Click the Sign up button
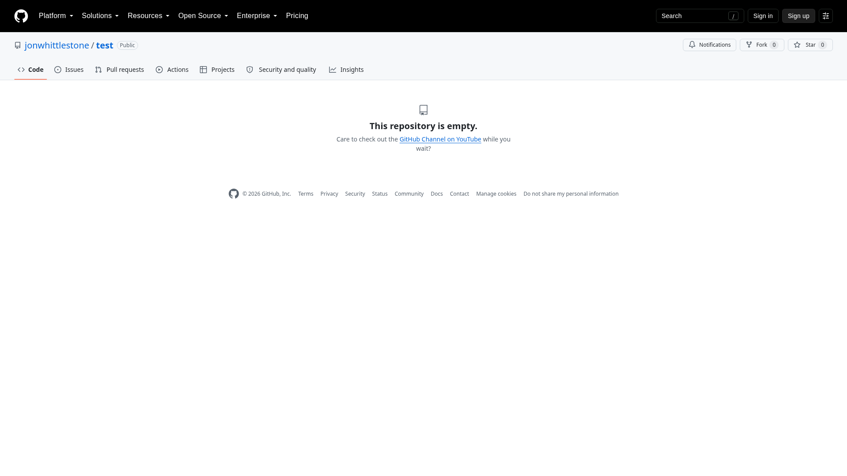The image size is (847, 476). pos(798,16)
